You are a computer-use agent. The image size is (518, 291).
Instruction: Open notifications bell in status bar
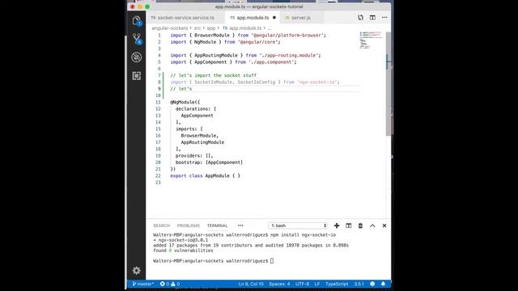(x=383, y=284)
